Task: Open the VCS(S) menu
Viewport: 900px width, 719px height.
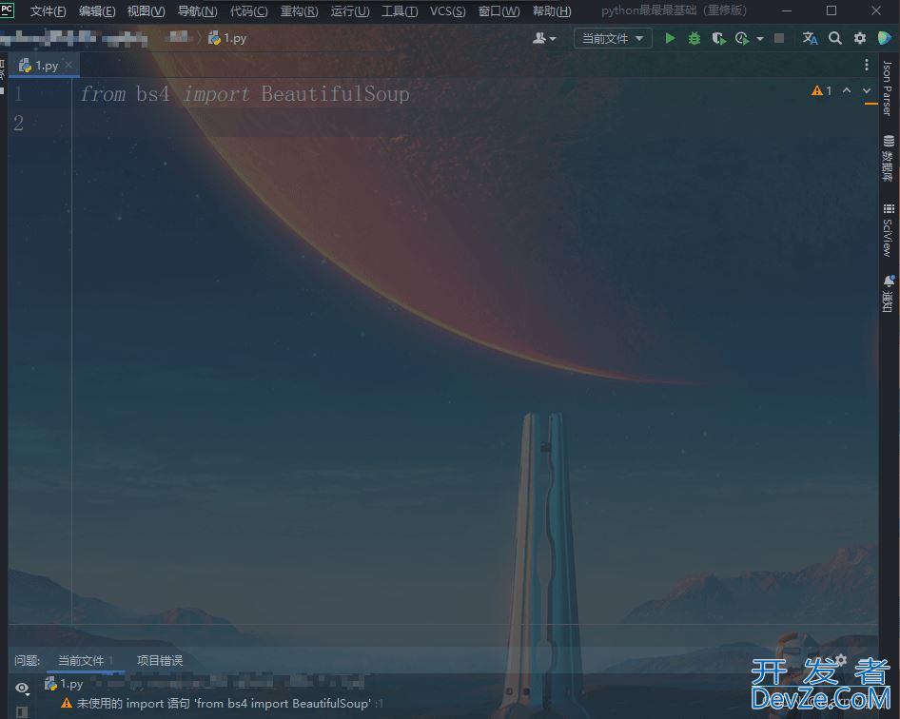Action: click(x=448, y=10)
